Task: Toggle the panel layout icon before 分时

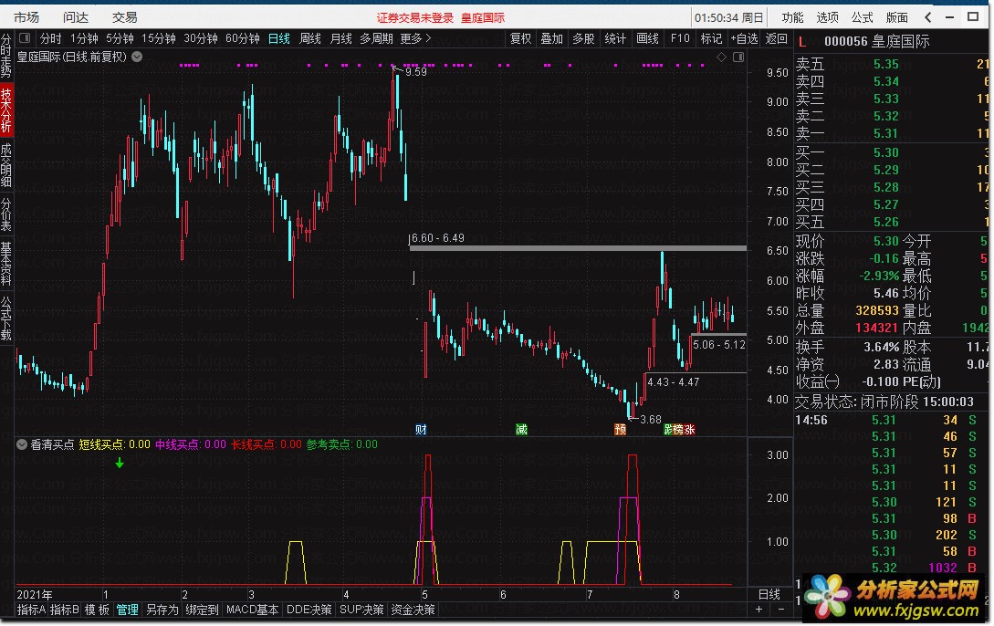Action: click(x=25, y=38)
